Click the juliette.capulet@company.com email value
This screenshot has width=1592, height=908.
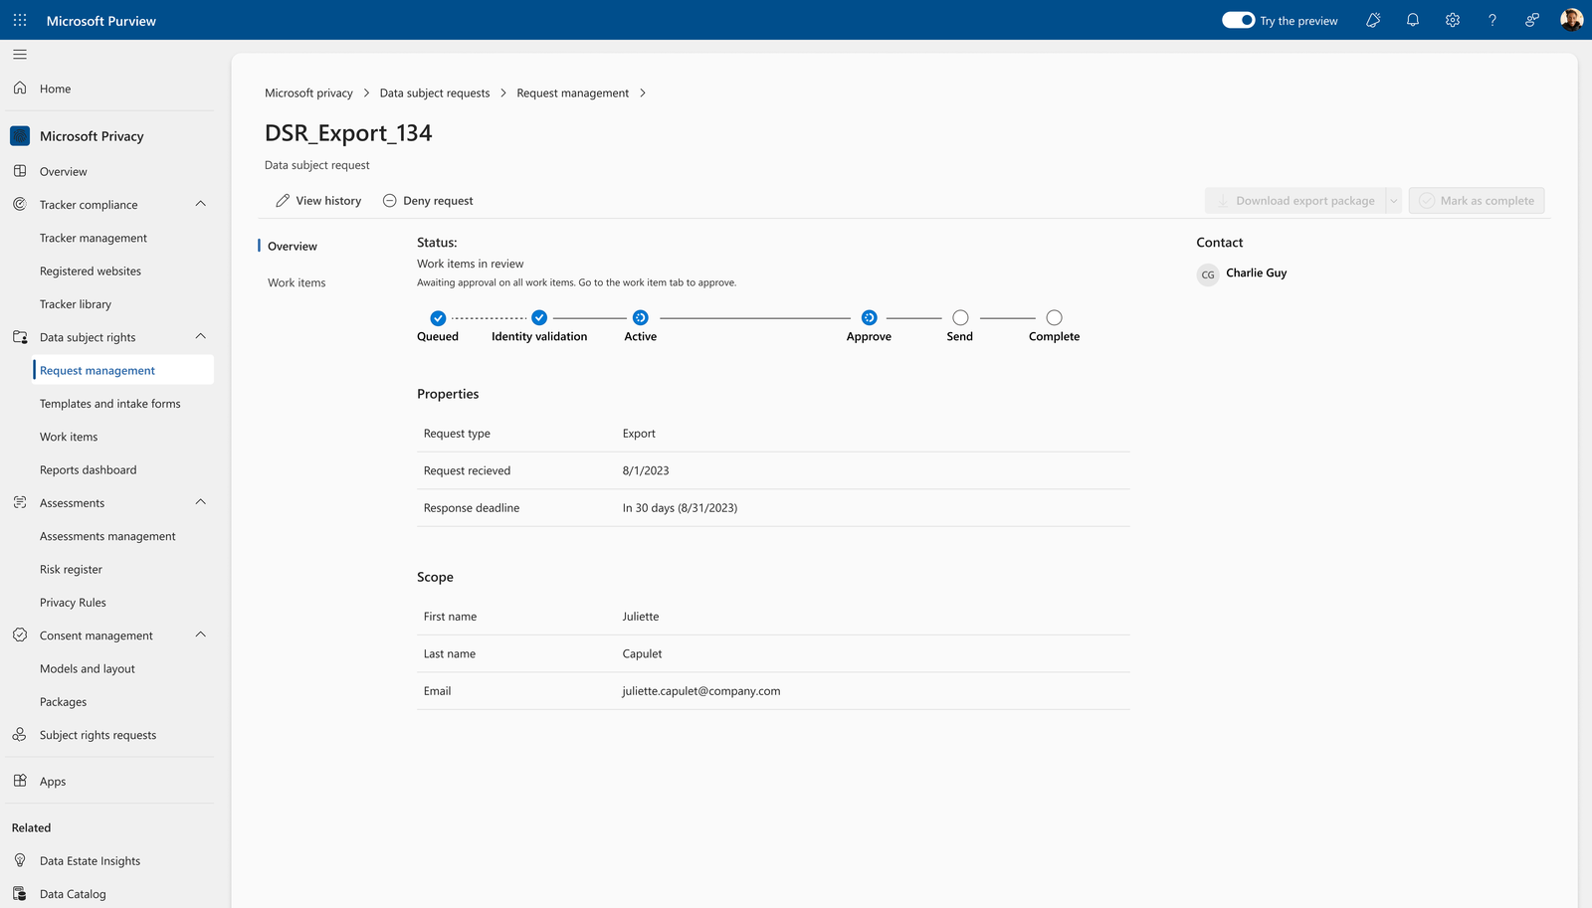pyautogui.click(x=701, y=691)
